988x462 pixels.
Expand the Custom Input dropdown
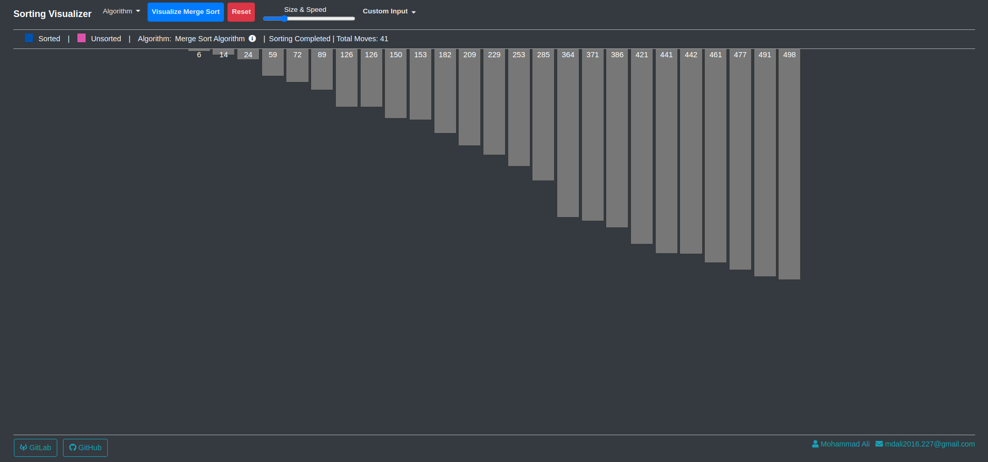click(x=389, y=11)
